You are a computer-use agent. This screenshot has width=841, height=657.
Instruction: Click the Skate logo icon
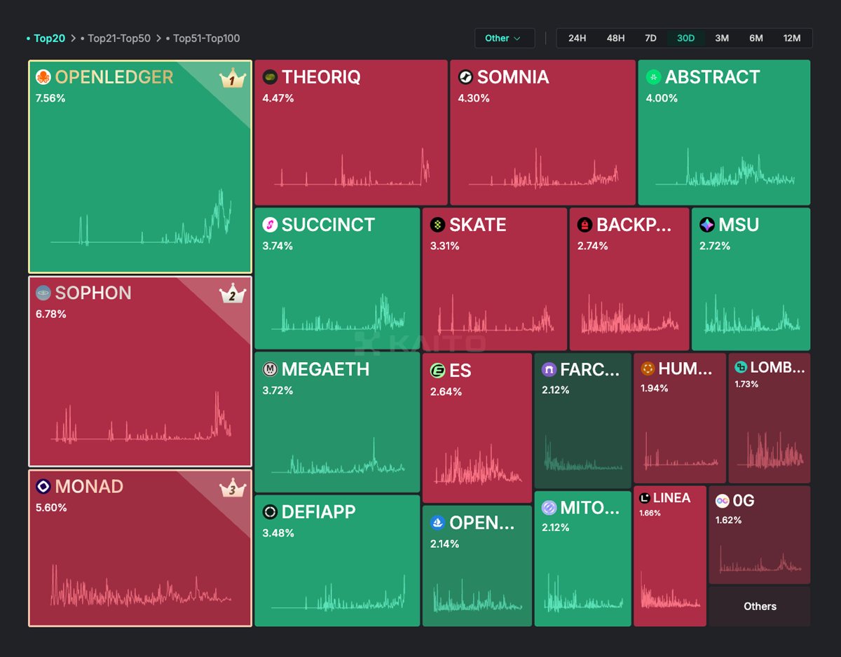point(438,225)
